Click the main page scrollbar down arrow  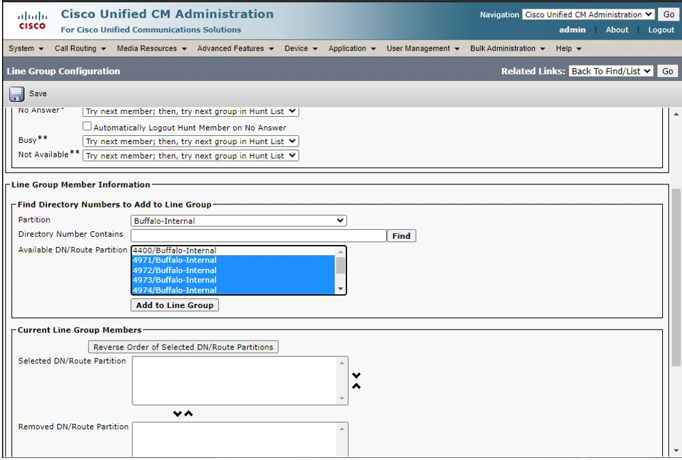pos(676,451)
